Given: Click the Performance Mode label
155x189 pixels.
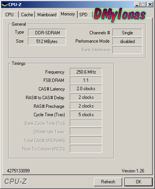Looking at the screenshot, I should pos(92,41).
